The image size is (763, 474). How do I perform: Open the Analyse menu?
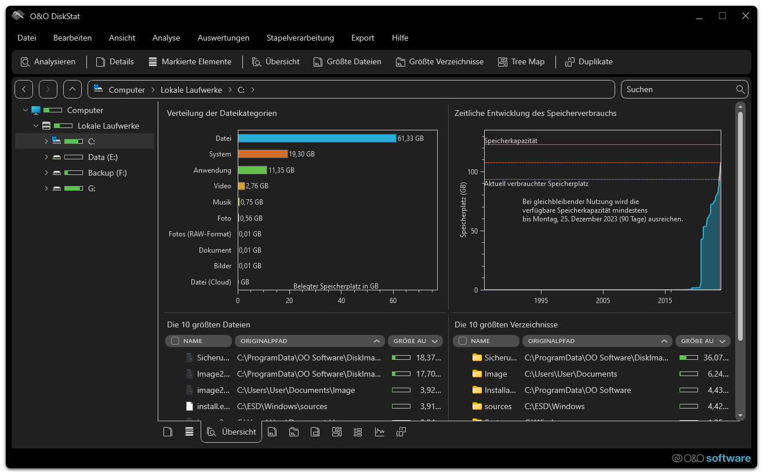pos(166,38)
